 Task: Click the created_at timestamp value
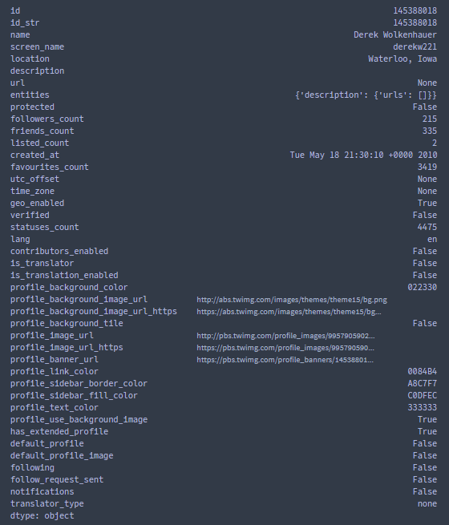click(363, 155)
